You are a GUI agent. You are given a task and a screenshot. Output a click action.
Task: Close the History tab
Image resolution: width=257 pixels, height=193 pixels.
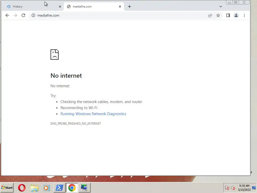[x=60, y=7]
